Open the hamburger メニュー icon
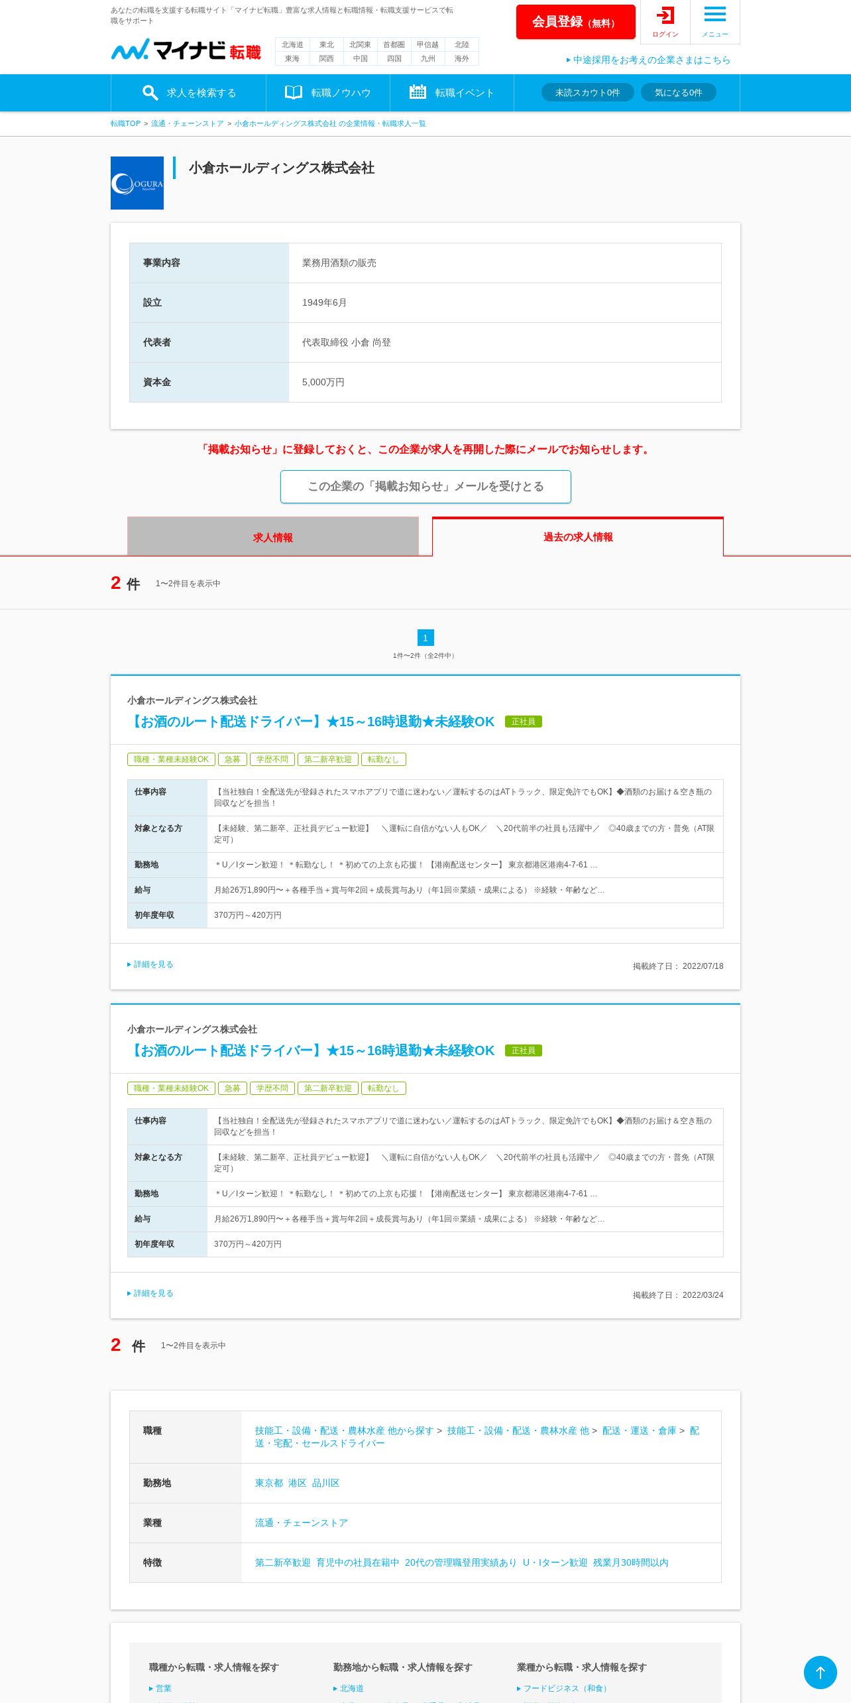 pyautogui.click(x=714, y=22)
